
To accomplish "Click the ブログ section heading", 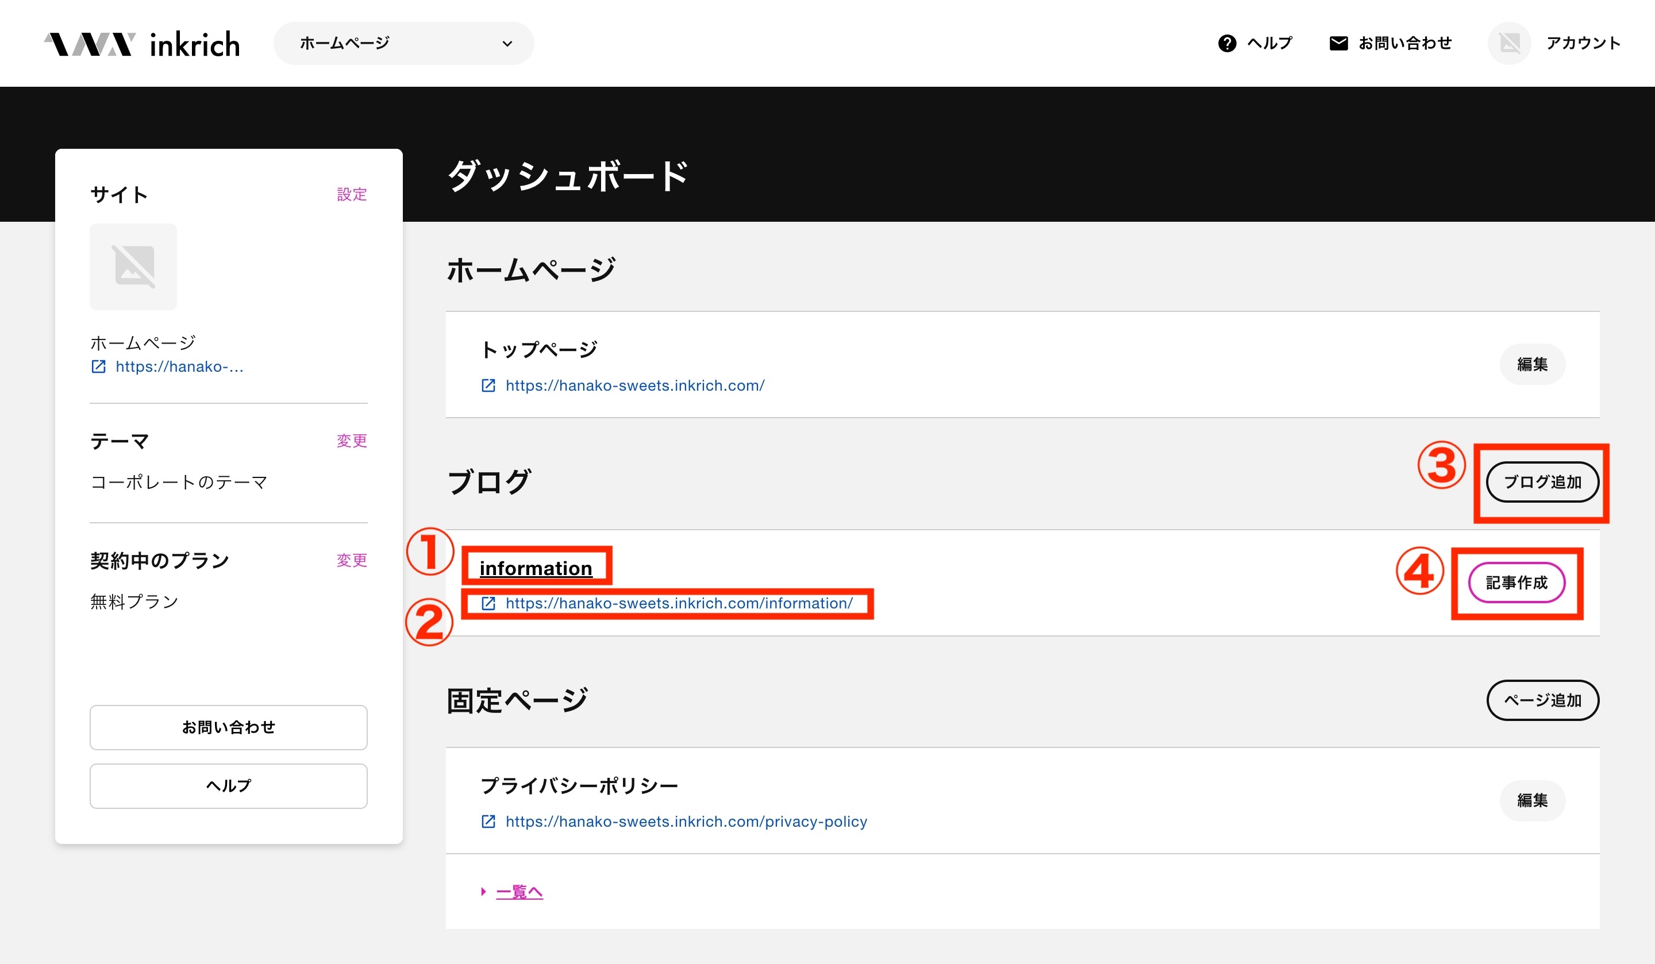I will point(488,482).
